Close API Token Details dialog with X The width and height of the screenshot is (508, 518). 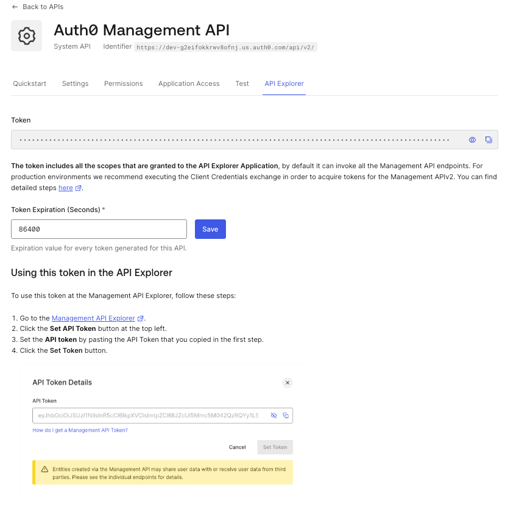click(x=288, y=383)
